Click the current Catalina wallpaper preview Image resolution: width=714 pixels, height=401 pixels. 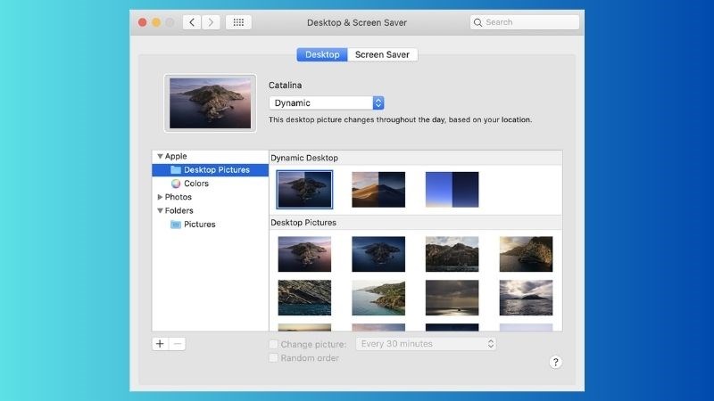210,103
